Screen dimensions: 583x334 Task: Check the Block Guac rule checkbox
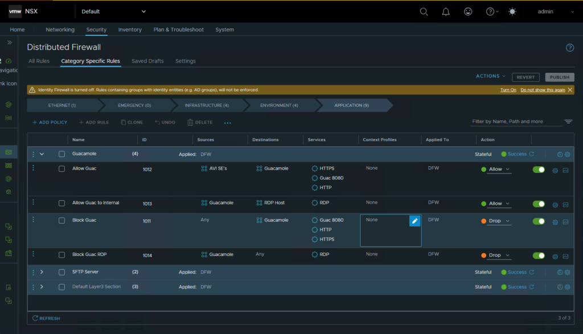pyautogui.click(x=61, y=220)
